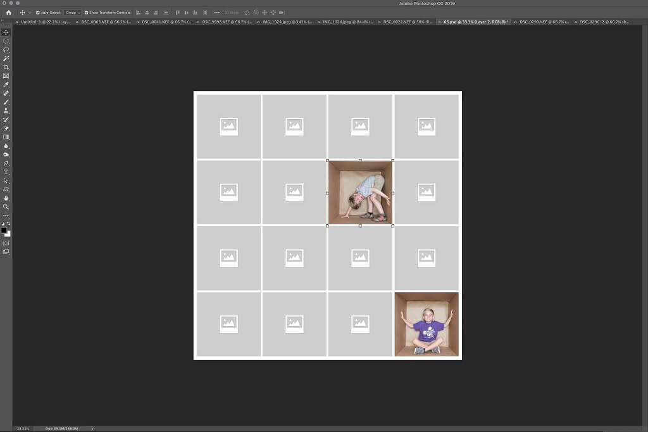Click the Home icon in options bar
Image resolution: width=648 pixels, height=432 pixels.
pyautogui.click(x=8, y=13)
